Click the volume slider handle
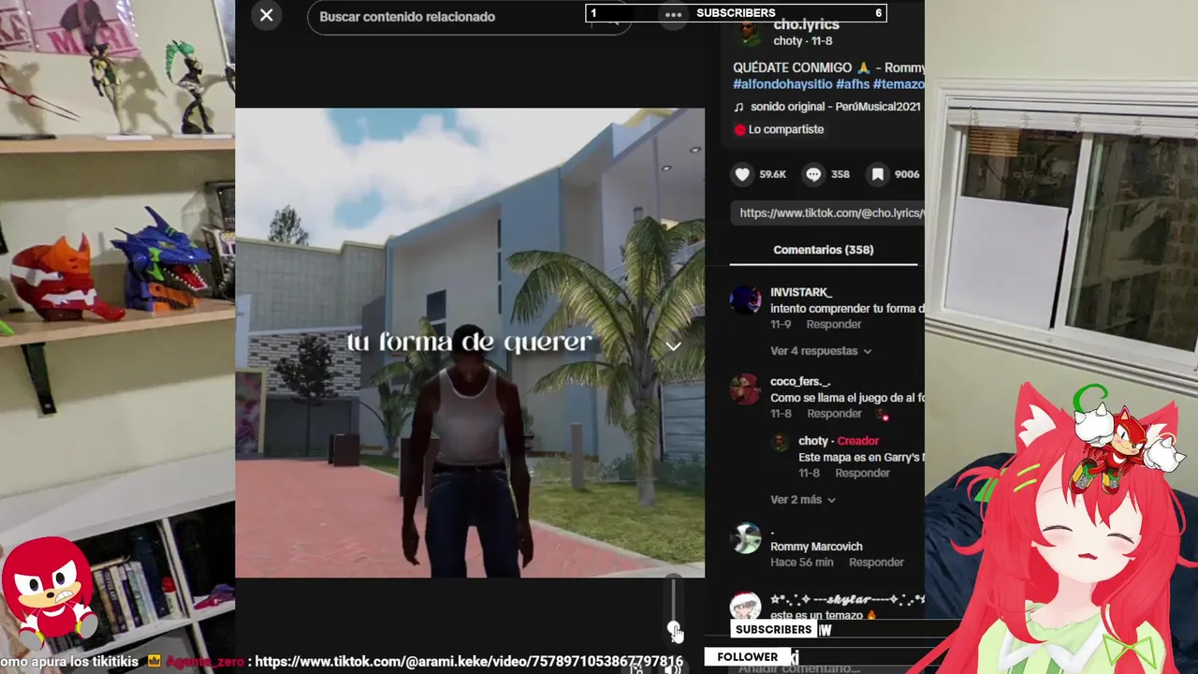Viewport: 1198px width, 674px height. (674, 629)
